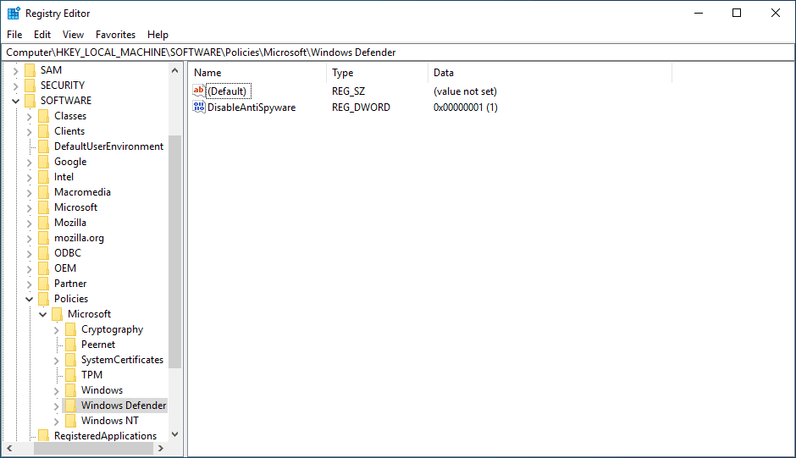Select the RegisteredApplications tree item

tap(106, 436)
